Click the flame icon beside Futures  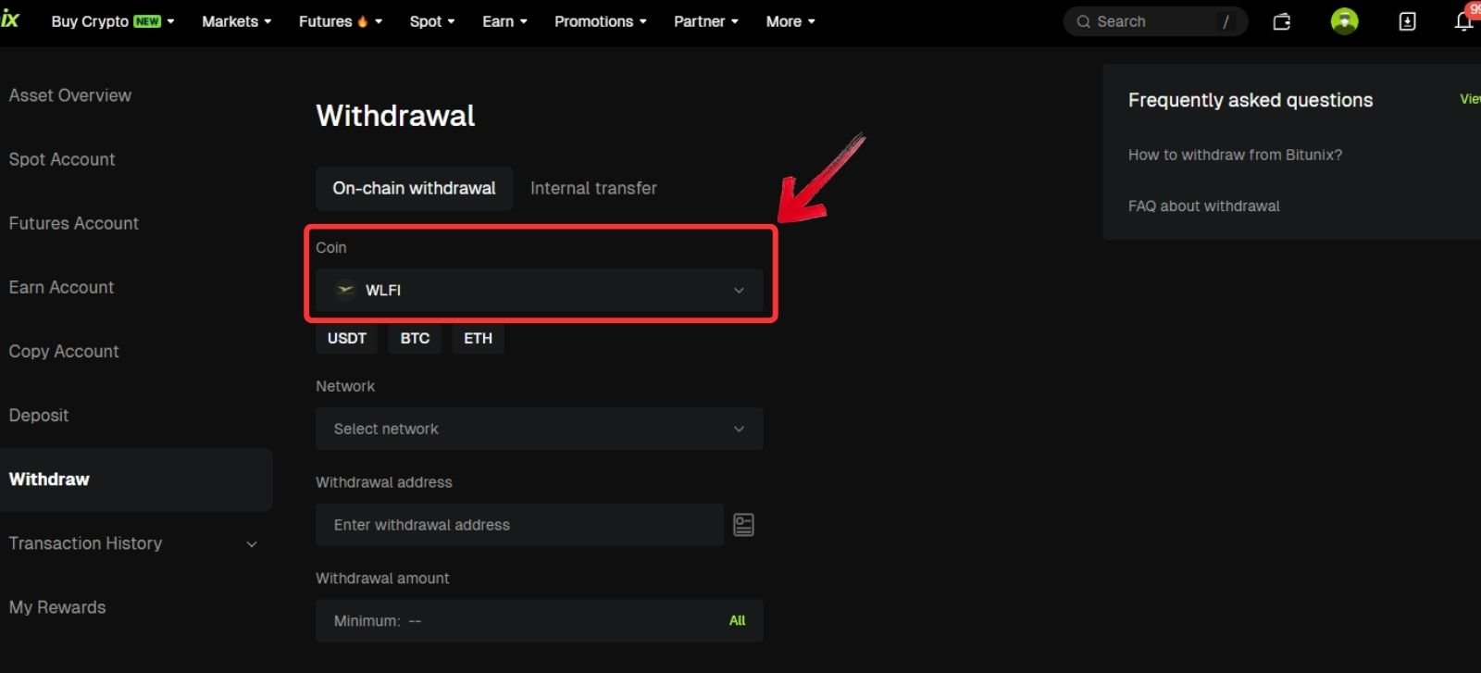tap(363, 21)
